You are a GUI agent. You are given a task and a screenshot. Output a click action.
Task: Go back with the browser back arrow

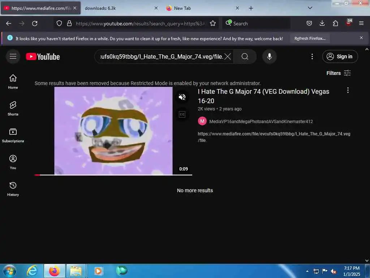9,24
